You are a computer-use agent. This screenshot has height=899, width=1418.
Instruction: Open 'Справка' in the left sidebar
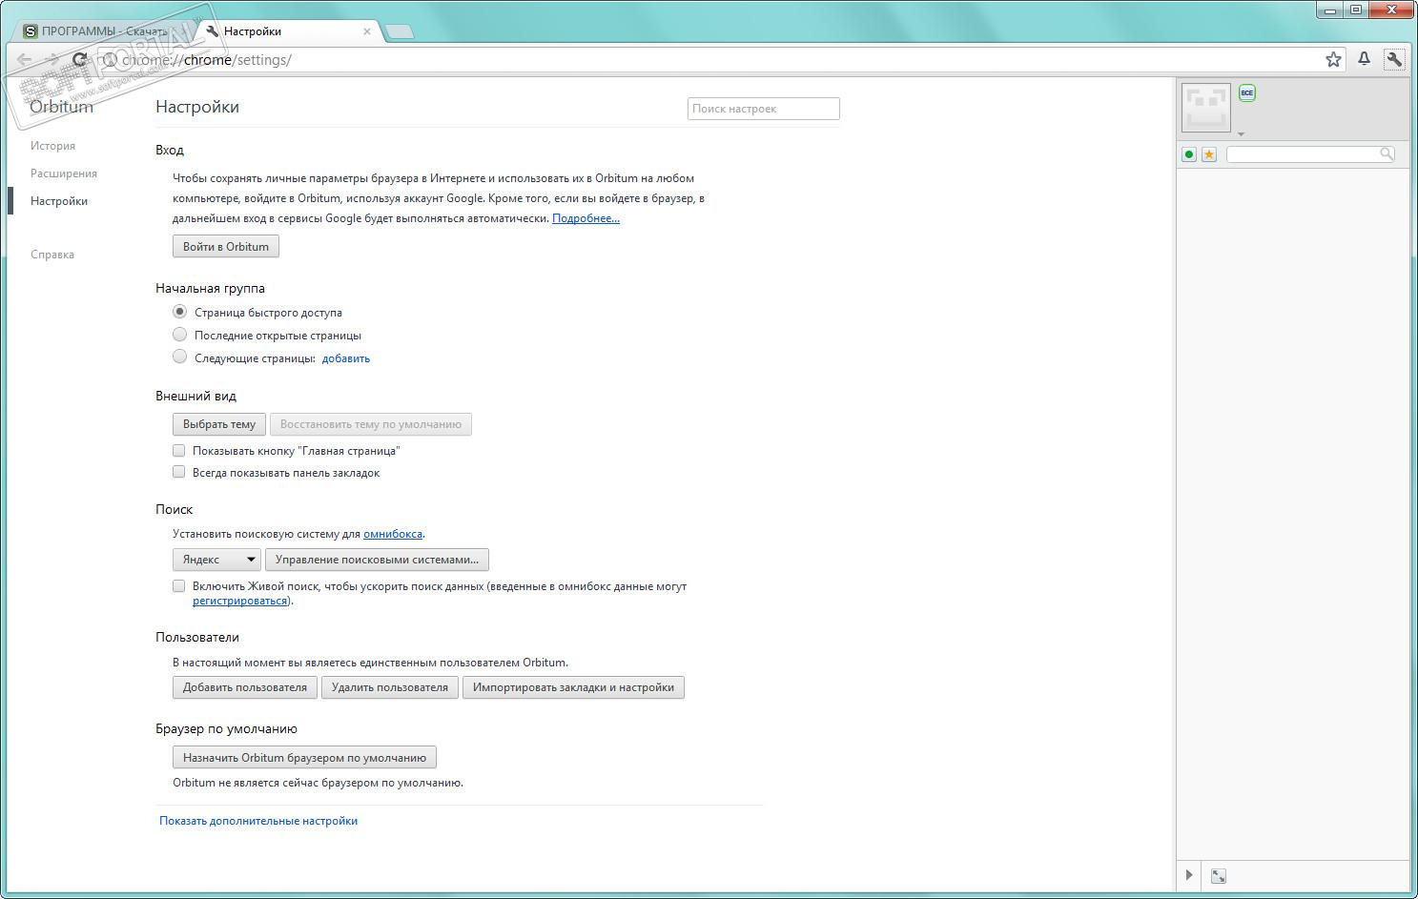coord(52,255)
